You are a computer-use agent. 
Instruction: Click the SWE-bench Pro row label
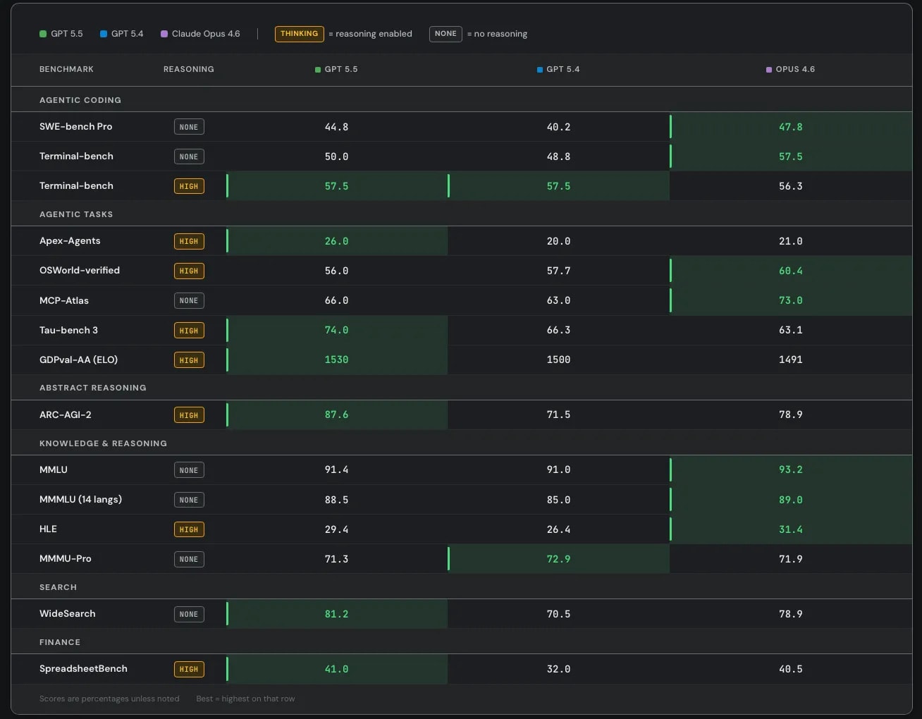76,126
